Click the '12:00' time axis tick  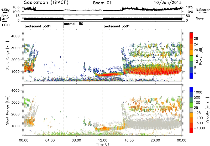click(103, 140)
